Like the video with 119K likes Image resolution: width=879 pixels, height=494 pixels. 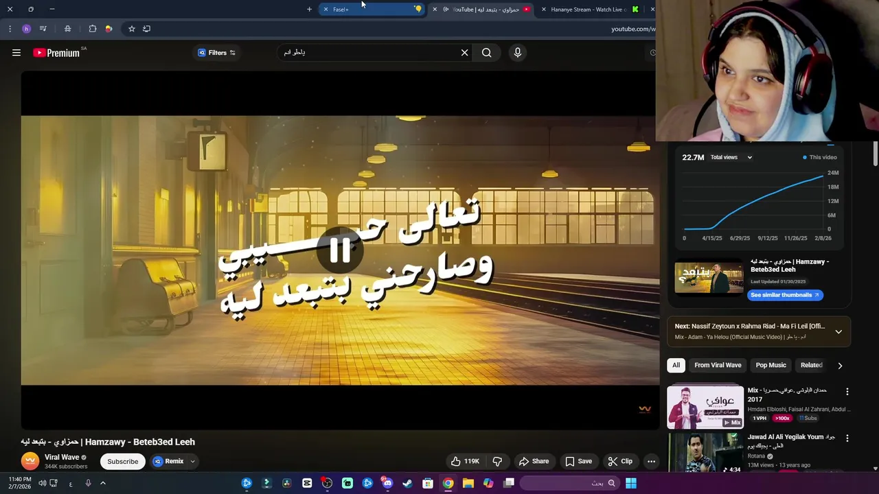[465, 462]
